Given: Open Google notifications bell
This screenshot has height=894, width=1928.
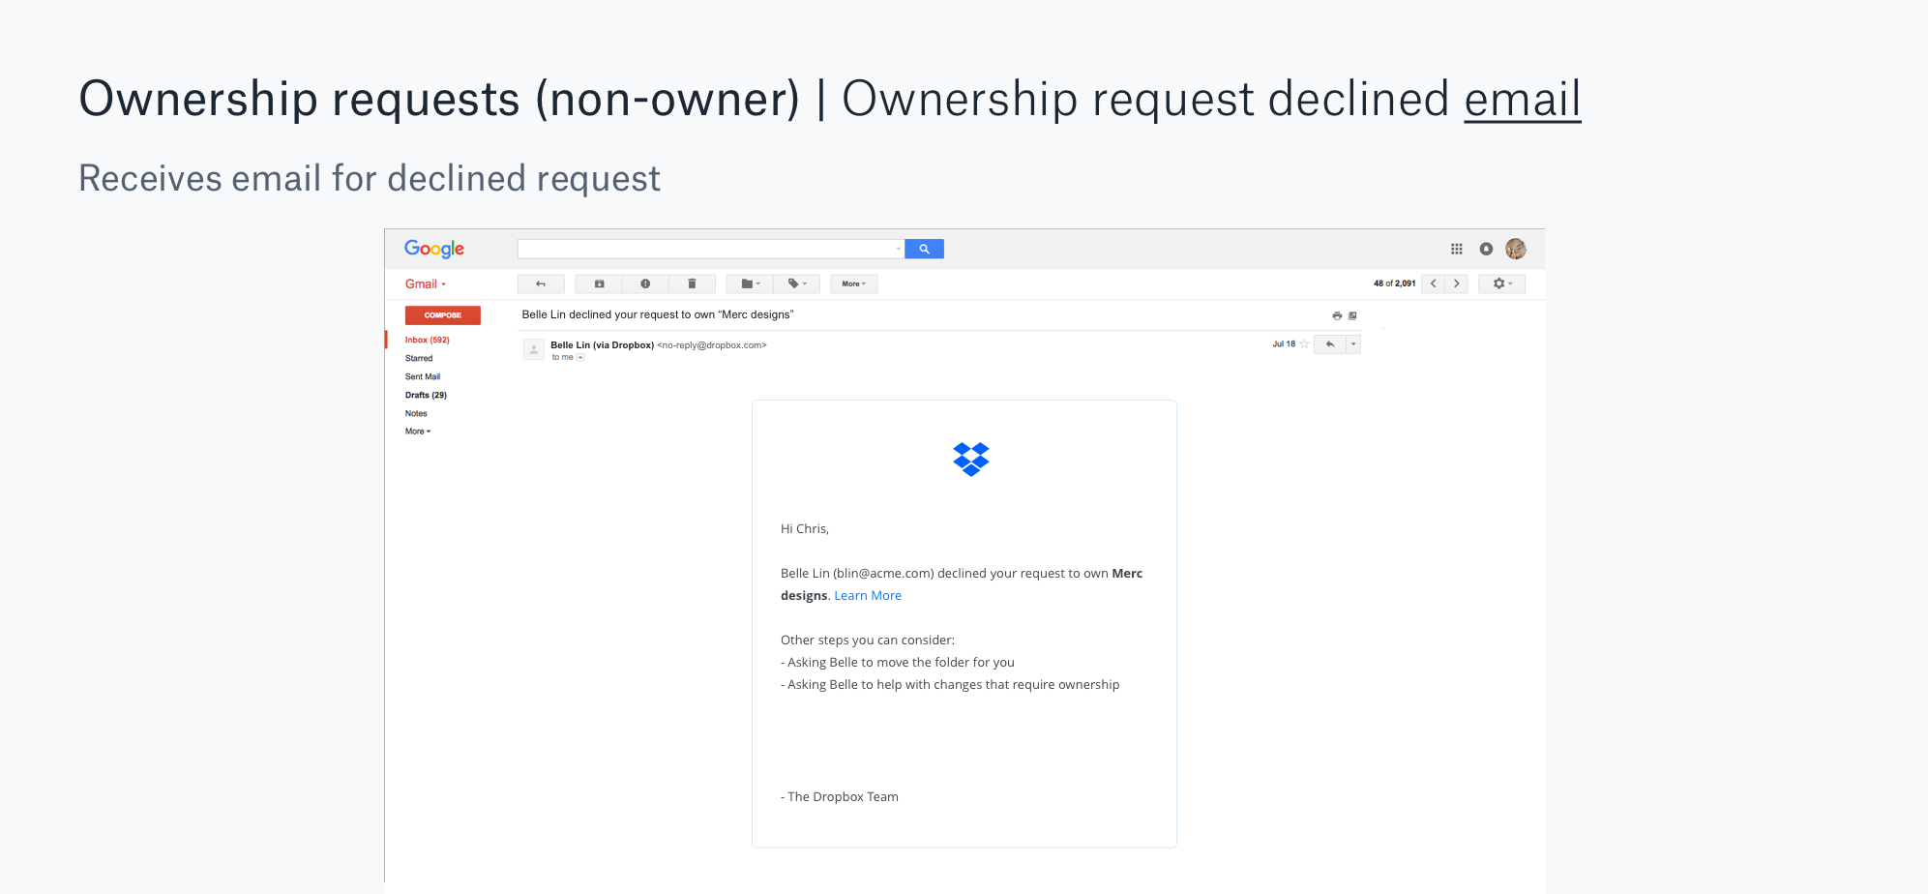Looking at the screenshot, I should pyautogui.click(x=1485, y=249).
